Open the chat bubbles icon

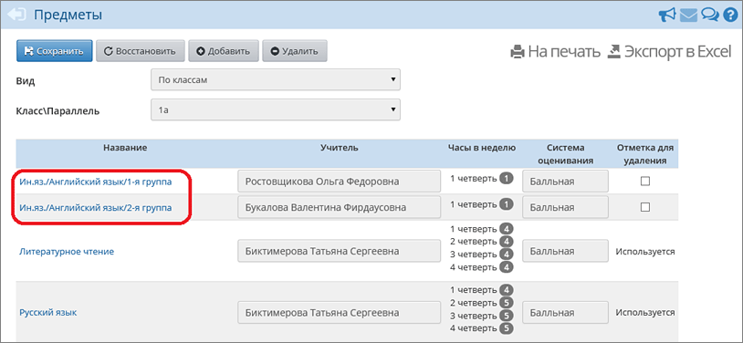coord(709,16)
